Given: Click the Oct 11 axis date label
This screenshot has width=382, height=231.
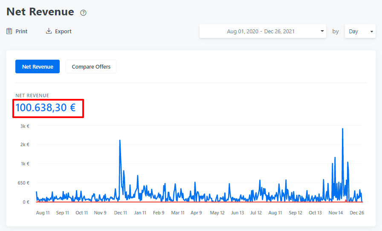Looking at the screenshot, I should pos(81,213).
